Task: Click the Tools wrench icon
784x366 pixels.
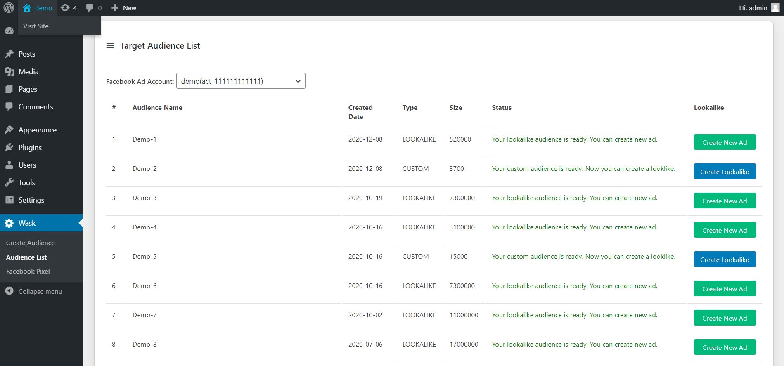Action: click(9, 183)
